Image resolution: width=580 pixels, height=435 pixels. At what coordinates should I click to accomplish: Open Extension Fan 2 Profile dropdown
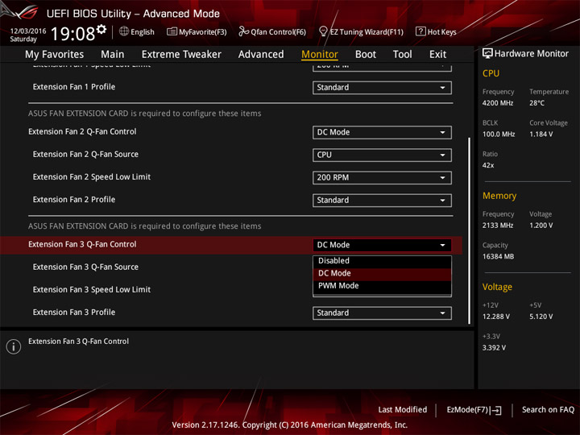(x=382, y=200)
